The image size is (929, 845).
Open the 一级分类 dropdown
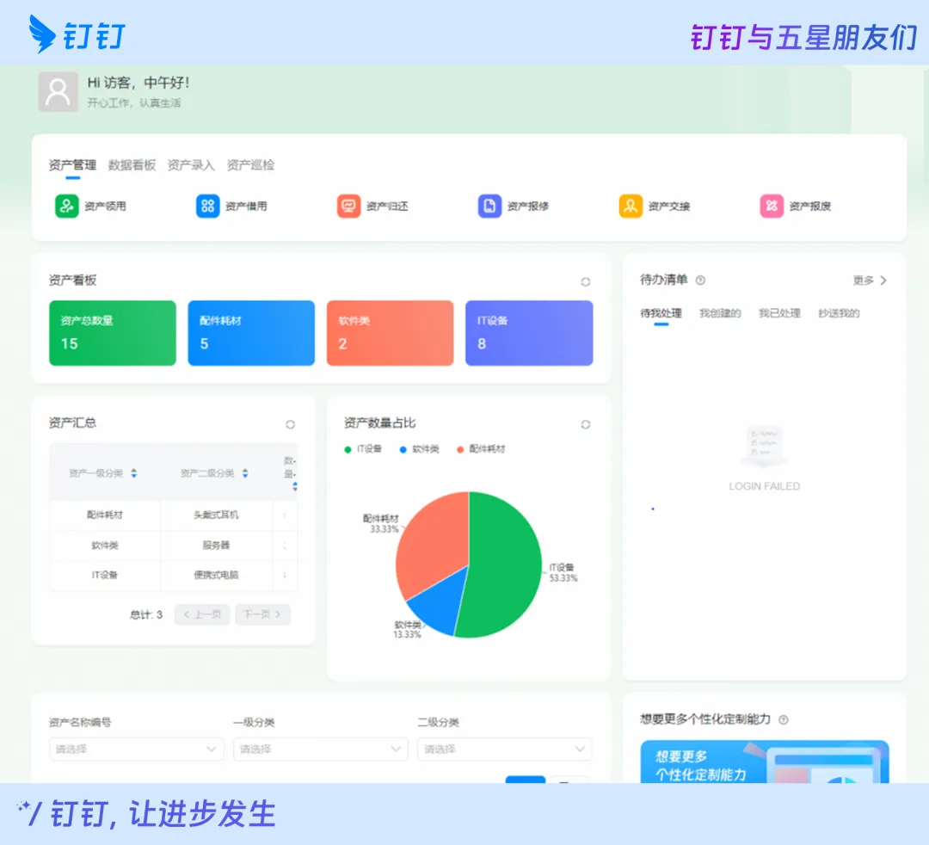tap(321, 749)
